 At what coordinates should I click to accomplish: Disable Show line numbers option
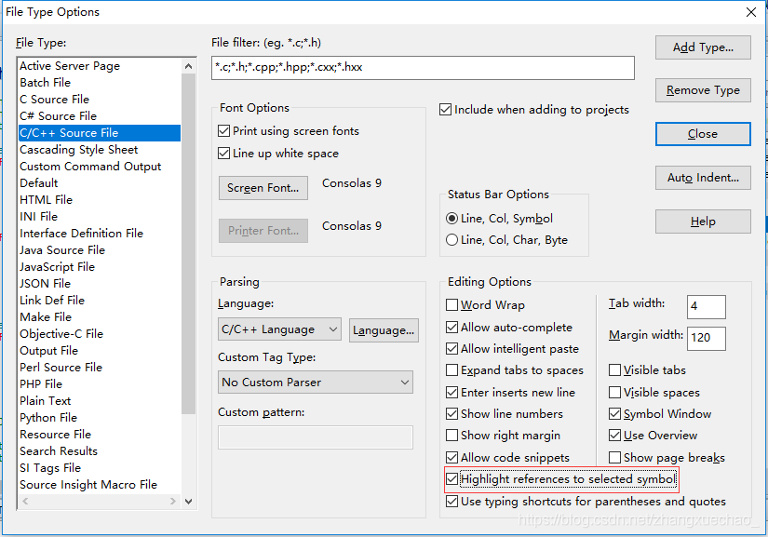tap(451, 414)
